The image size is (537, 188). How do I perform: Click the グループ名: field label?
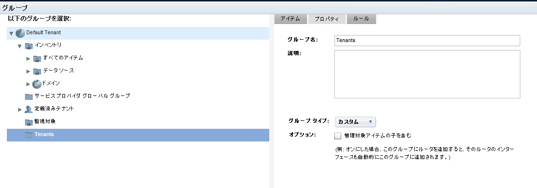click(303, 40)
